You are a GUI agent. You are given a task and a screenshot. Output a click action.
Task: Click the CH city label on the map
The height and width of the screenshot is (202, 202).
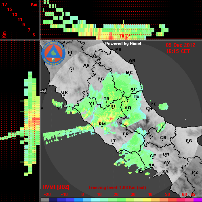[149, 108]
